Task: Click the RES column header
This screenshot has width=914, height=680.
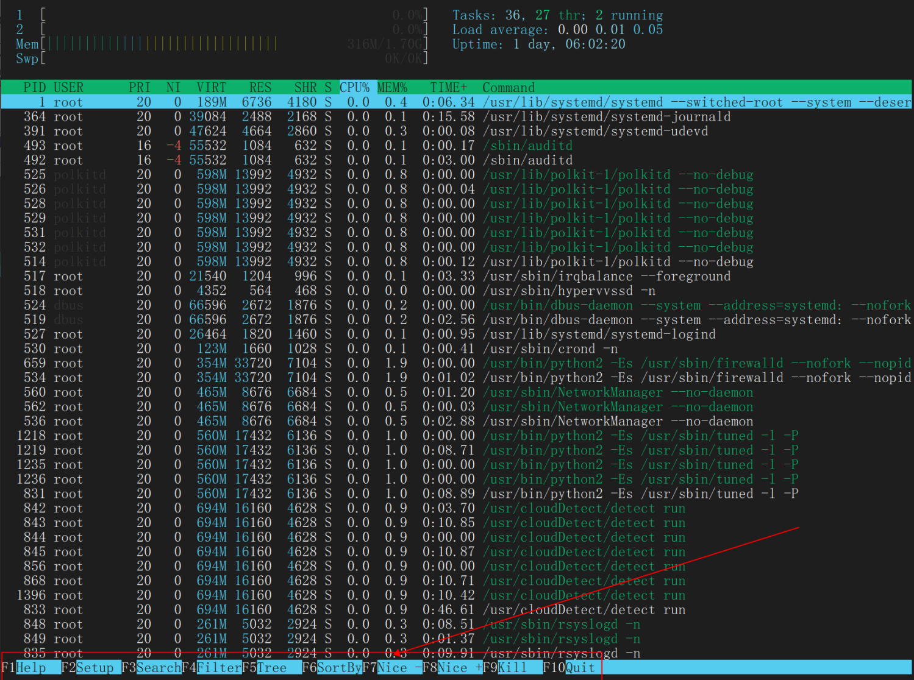Action: [260, 88]
